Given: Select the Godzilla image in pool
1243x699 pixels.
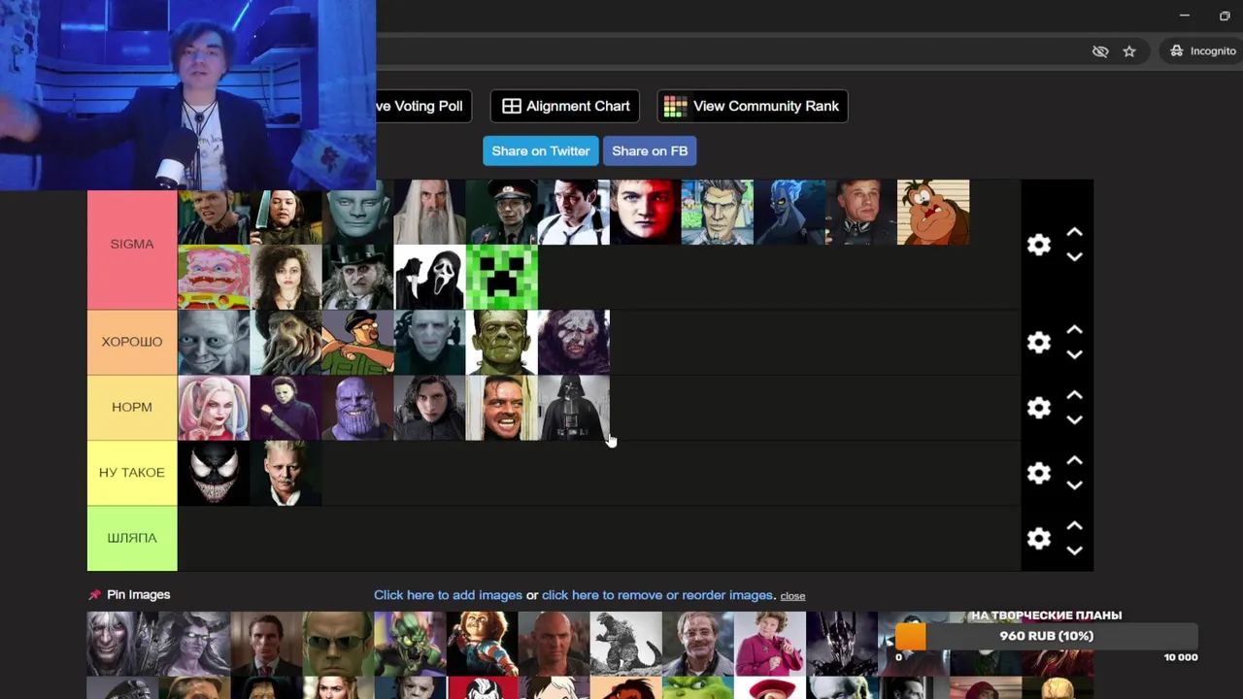Looking at the screenshot, I should [626, 644].
